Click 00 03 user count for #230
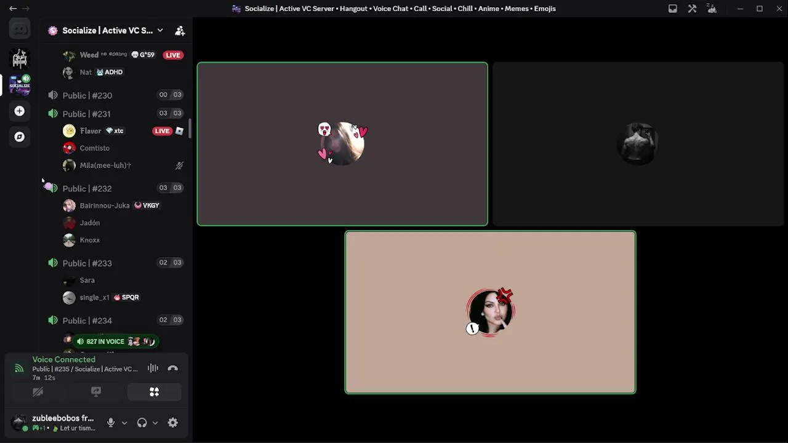 [x=171, y=95]
